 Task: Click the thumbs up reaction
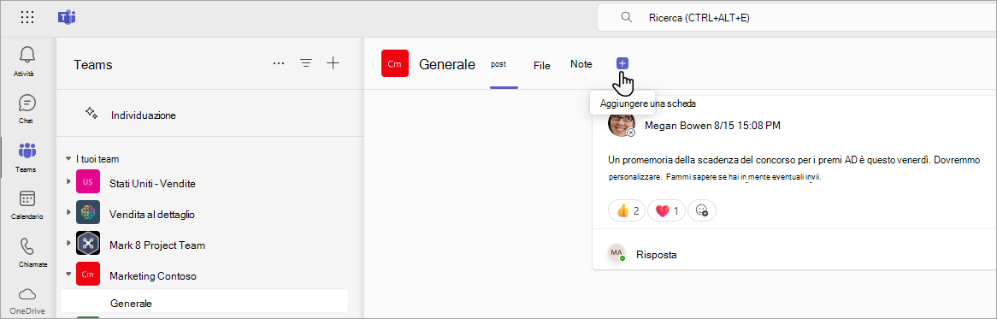[x=628, y=210]
